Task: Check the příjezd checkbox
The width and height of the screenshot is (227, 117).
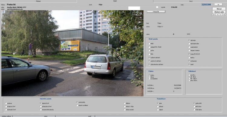Action: coord(158,106)
